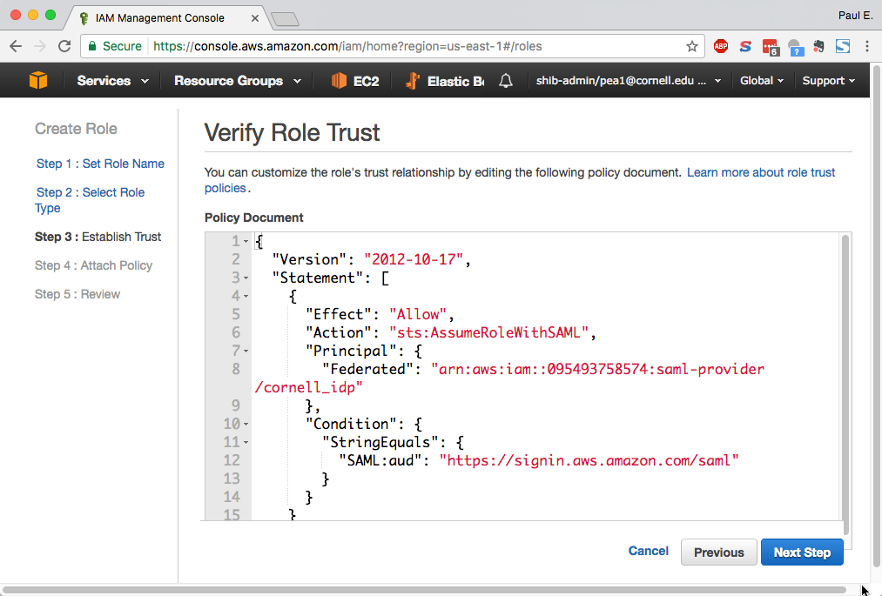
Task: Open the Global region dropdown
Action: 762,80
